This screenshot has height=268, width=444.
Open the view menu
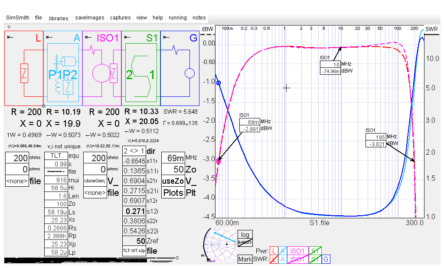click(142, 18)
